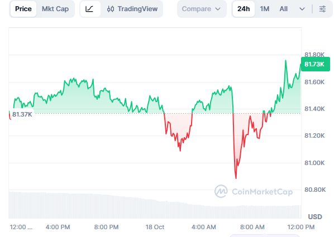The height and width of the screenshot is (237, 334).
Task: Click the green 81.73K price label
Action: [x=315, y=64]
